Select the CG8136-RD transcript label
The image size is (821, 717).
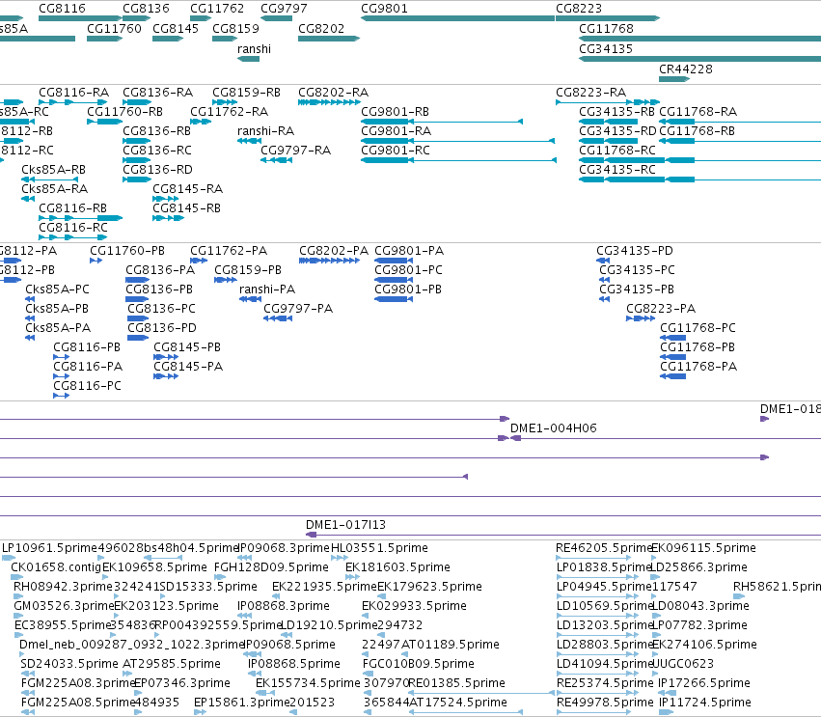coord(157,170)
